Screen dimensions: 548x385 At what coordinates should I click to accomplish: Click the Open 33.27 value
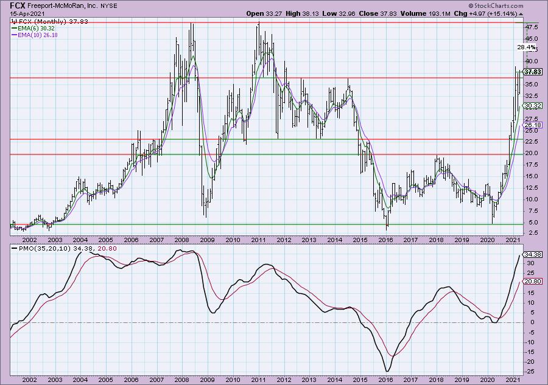point(265,13)
